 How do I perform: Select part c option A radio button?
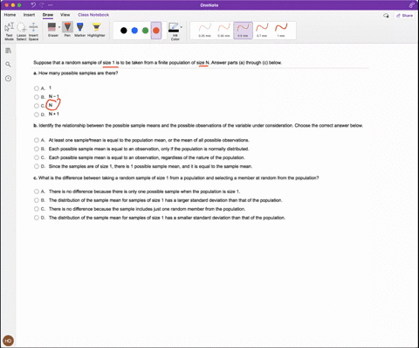pyautogui.click(x=37, y=191)
